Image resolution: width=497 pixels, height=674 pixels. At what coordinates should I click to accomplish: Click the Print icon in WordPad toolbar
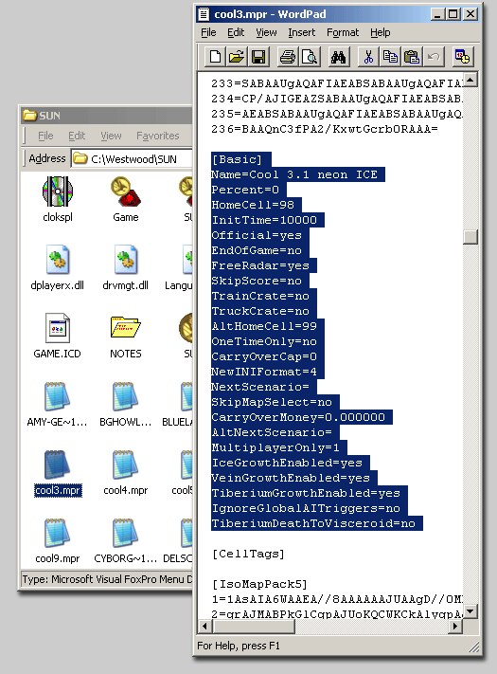(288, 57)
